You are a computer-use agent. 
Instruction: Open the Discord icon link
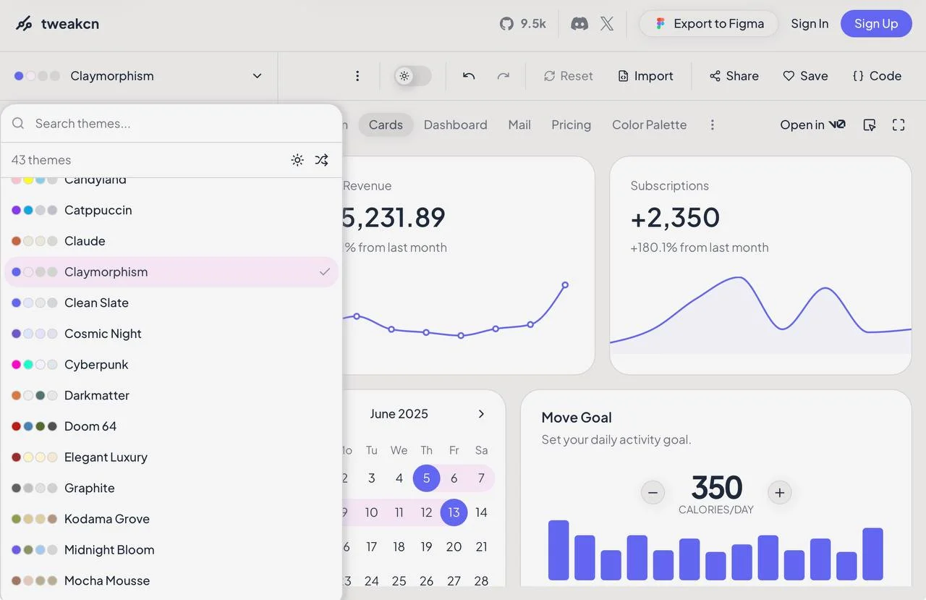[579, 24]
